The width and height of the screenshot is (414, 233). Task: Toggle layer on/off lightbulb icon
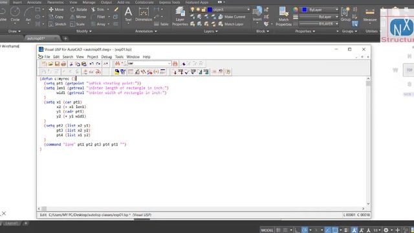(193, 10)
